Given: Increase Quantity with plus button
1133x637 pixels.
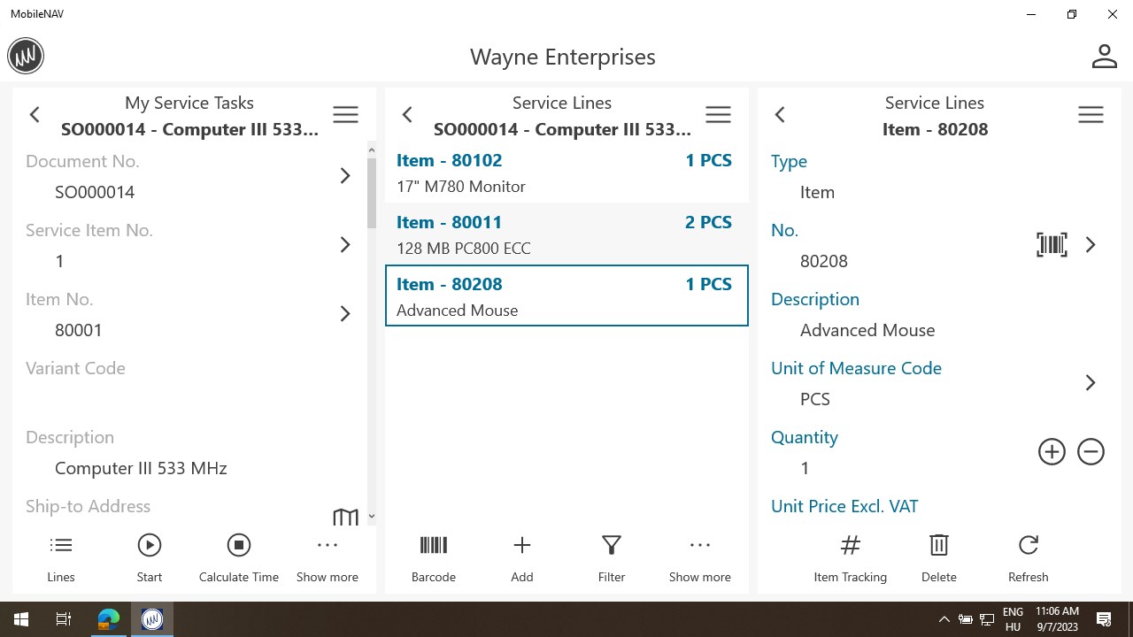Looking at the screenshot, I should [x=1052, y=452].
